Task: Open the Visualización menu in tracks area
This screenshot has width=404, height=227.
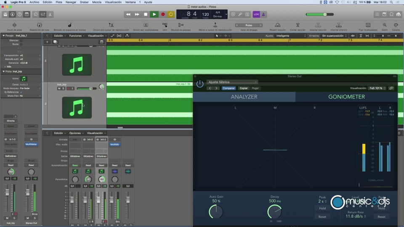Action: click(97, 36)
